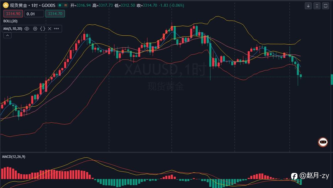This screenshot has width=333, height=188.
Task: Click the collapse pane arrows button
Action: (317, 6)
